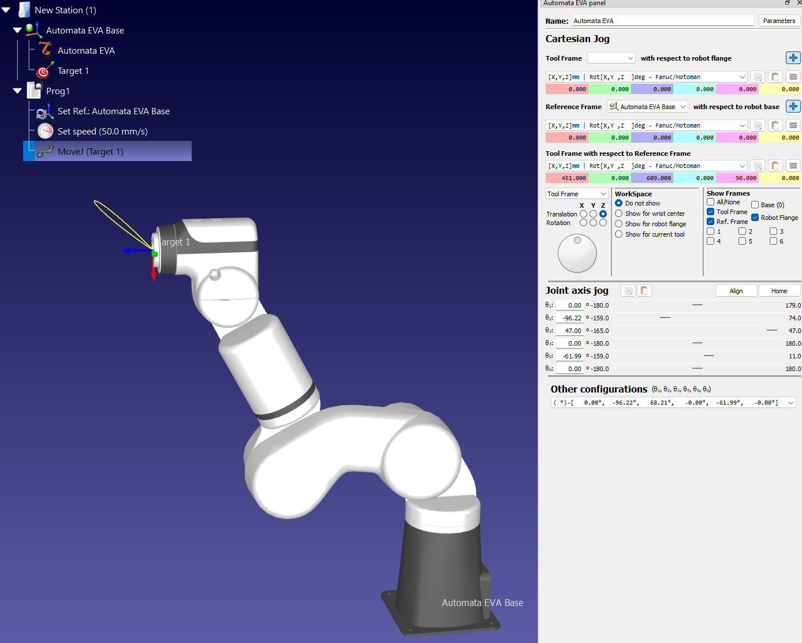
Task: Expand the Other configurations dropdown
Action: click(790, 403)
